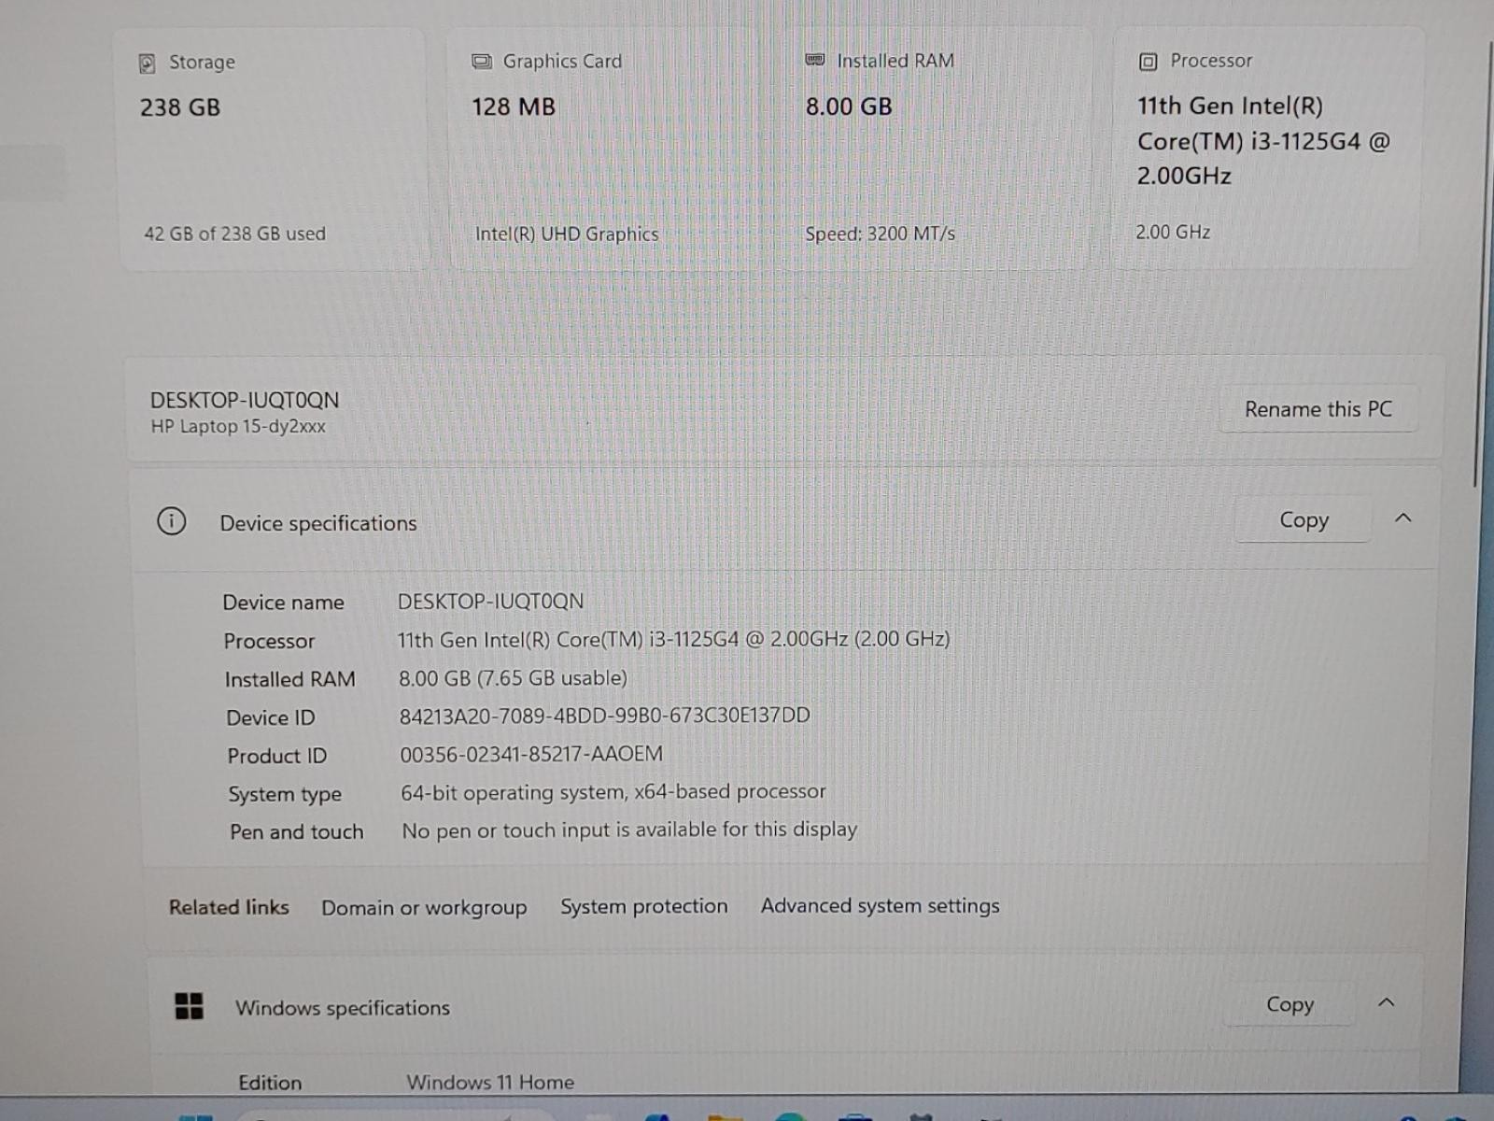Select the "42 GB of 238 GB used" text

[x=234, y=234]
